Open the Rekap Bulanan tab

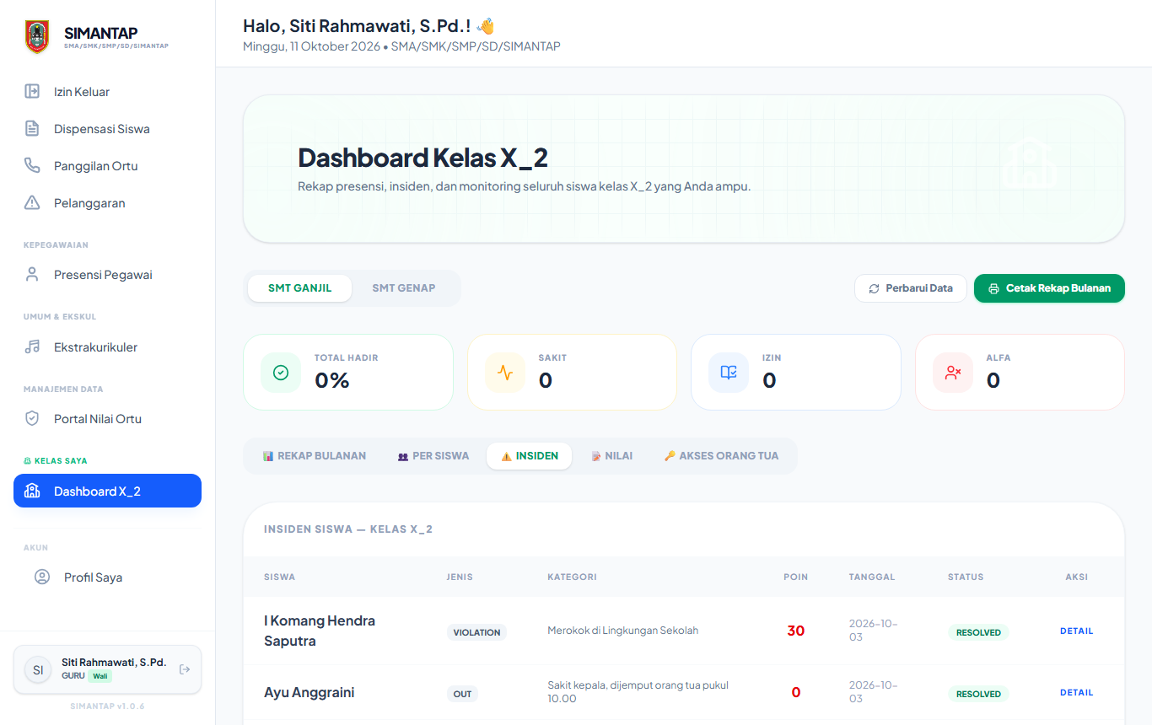315,456
